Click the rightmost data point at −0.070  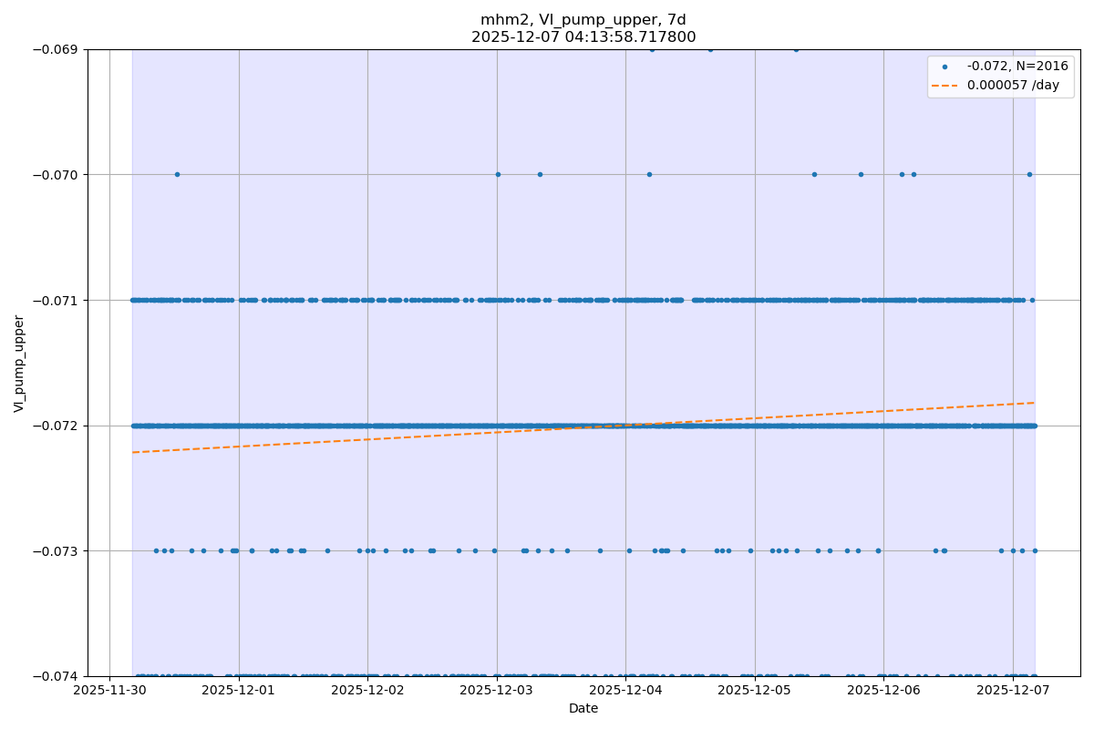pos(1029,174)
